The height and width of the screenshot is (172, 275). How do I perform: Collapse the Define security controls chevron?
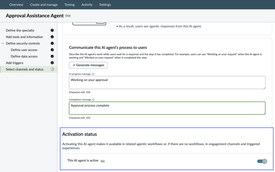pos(3,43)
